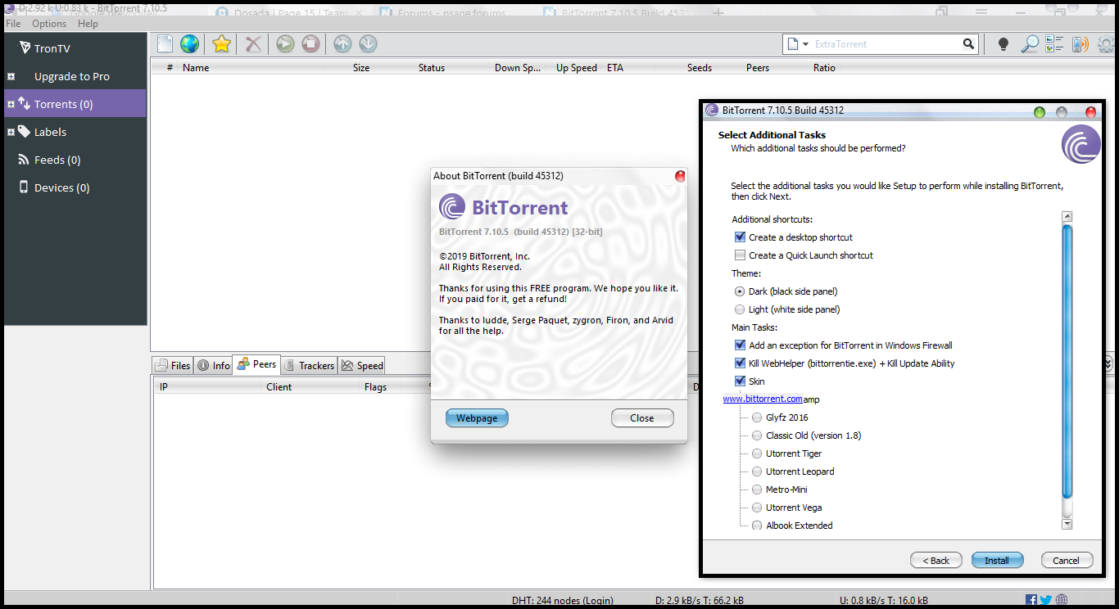Click the globe icon in status bar
Image resolution: width=1119 pixels, height=609 pixels.
point(1062,600)
